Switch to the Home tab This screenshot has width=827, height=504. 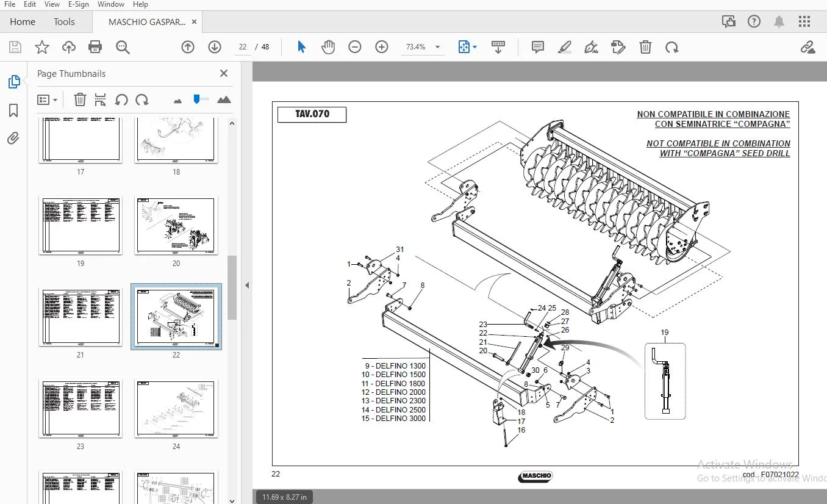pyautogui.click(x=23, y=21)
